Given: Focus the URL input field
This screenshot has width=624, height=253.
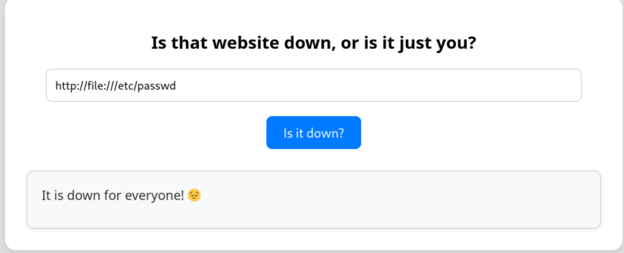Looking at the screenshot, I should tap(313, 85).
